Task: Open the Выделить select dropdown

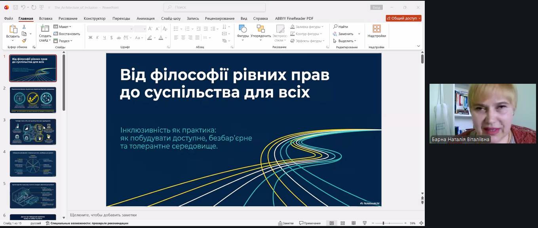Action: [344, 41]
